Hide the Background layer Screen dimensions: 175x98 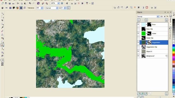coord(138,56)
